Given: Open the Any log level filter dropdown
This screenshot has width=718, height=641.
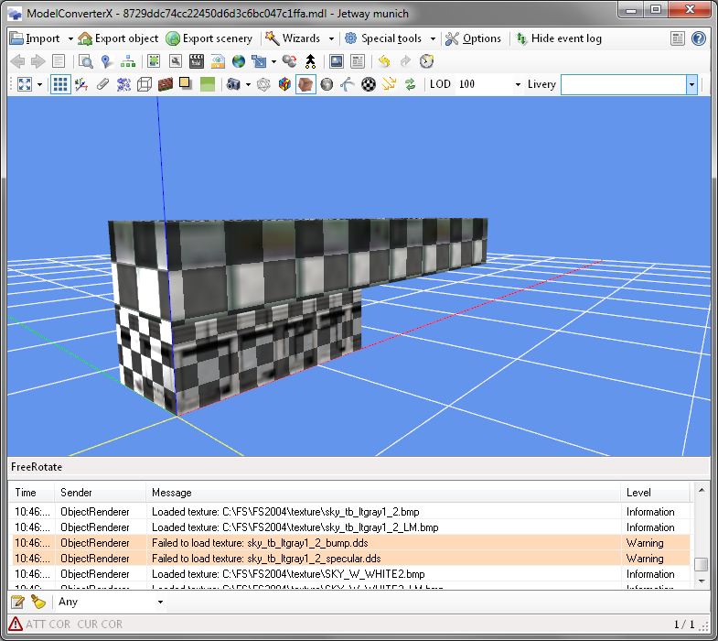Looking at the screenshot, I should 110,602.
